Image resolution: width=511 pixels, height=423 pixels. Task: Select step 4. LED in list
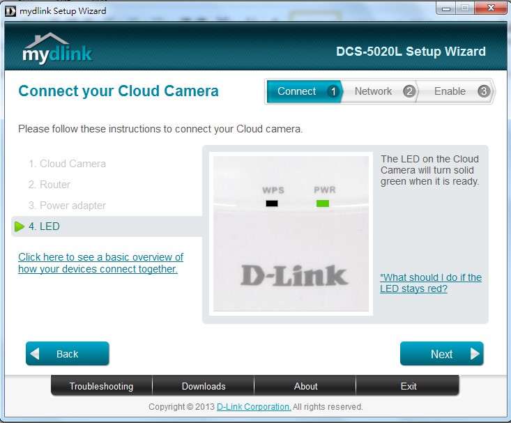click(x=107, y=226)
